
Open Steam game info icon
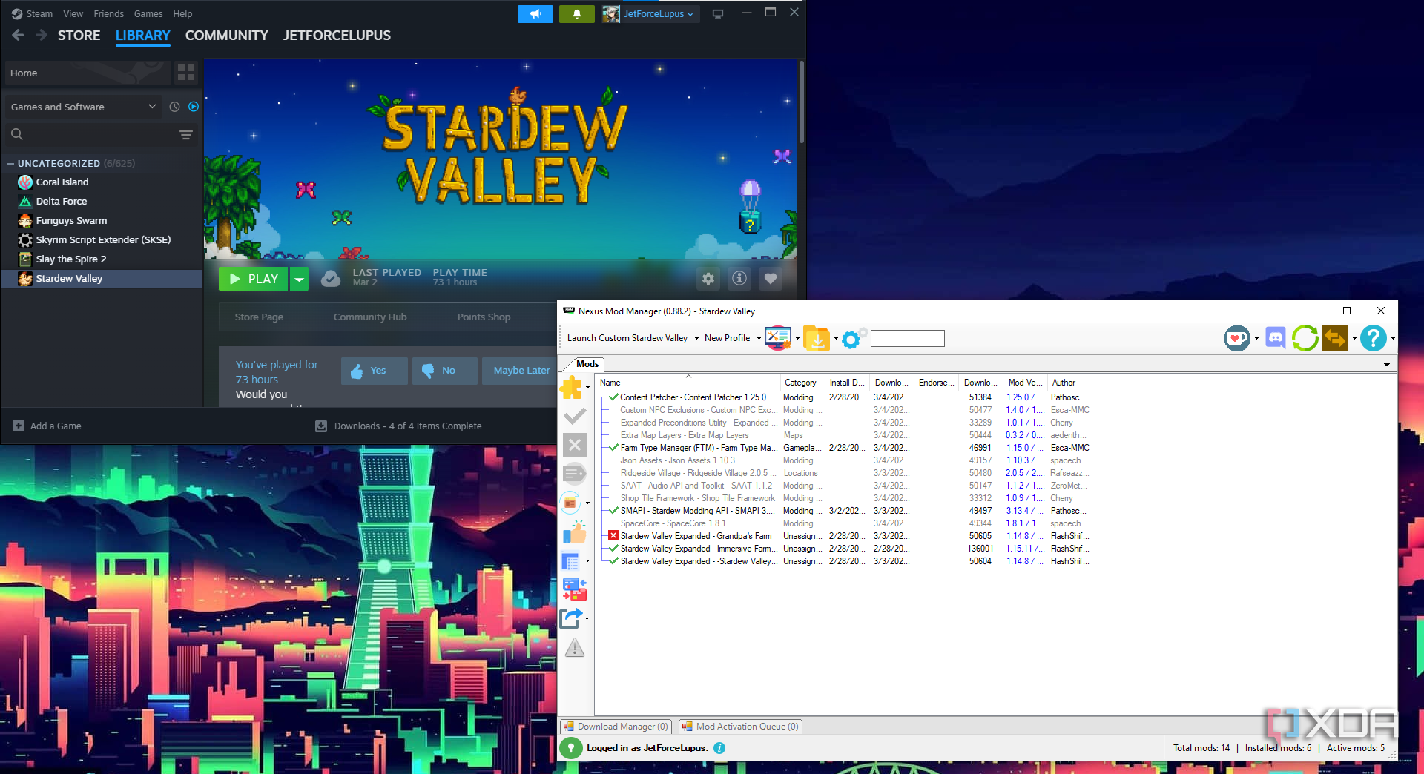(739, 279)
